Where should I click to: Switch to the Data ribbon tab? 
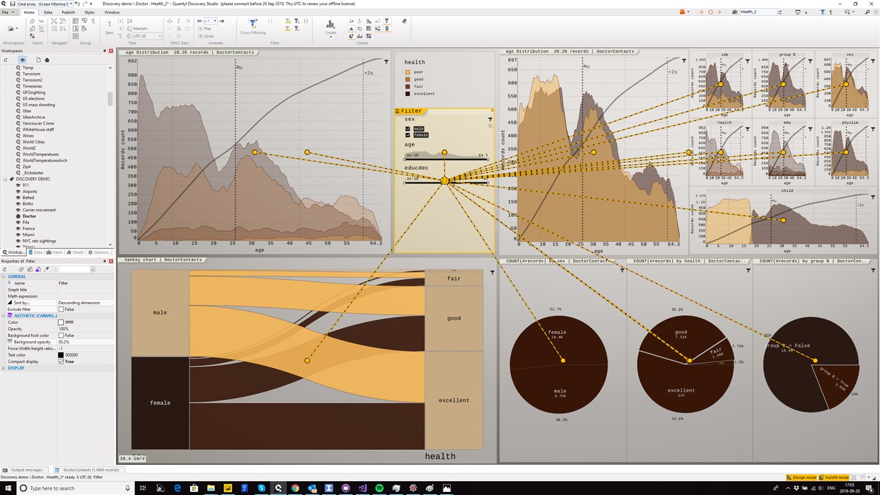tap(47, 12)
